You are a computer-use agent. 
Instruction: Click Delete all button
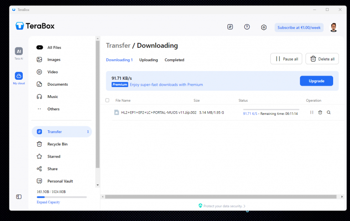coord(322,59)
